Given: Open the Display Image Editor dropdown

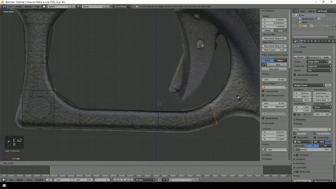Looking at the screenshot, I should [x=317, y=62].
